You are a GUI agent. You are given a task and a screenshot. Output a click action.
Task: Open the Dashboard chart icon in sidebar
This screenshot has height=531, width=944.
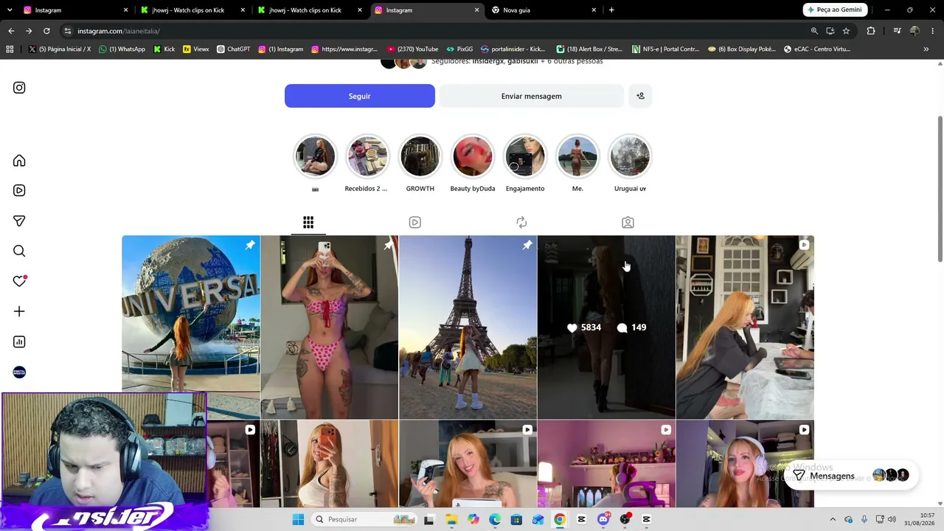19,341
